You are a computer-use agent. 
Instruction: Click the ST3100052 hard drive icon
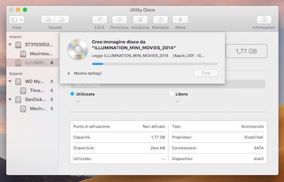18,45
